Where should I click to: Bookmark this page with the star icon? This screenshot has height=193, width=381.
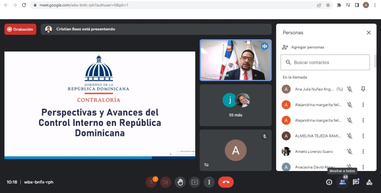coord(328,5)
